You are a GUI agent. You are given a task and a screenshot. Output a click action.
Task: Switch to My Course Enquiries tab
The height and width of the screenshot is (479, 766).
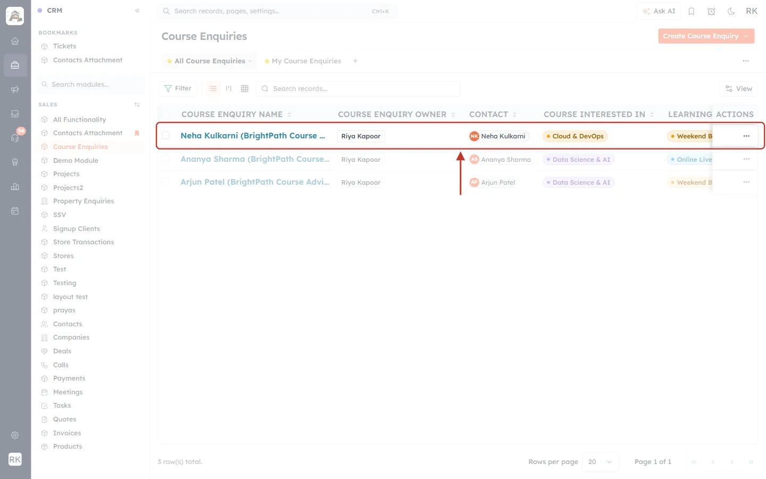tap(303, 61)
